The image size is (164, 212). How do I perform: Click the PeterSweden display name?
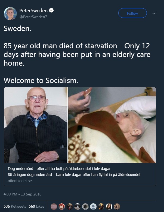coord(33,10)
